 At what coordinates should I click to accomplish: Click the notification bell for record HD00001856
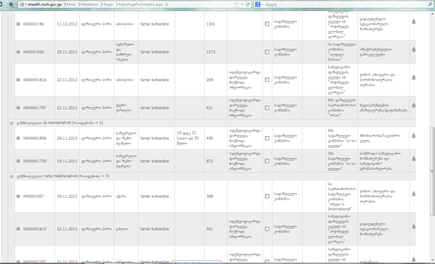tap(413, 136)
